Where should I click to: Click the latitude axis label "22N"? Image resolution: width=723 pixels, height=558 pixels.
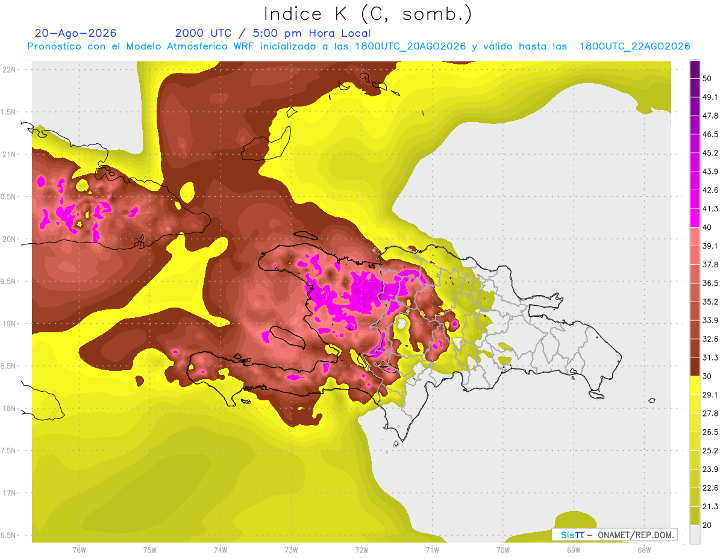coord(10,70)
